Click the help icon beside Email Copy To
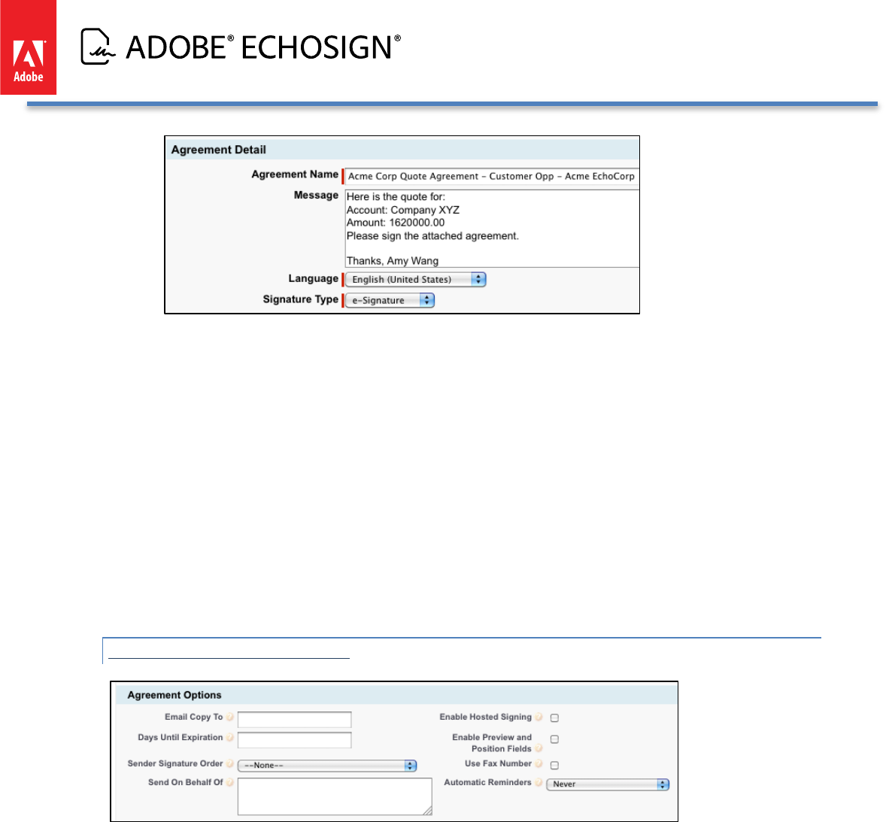This screenshot has height=822, width=886. [x=230, y=717]
